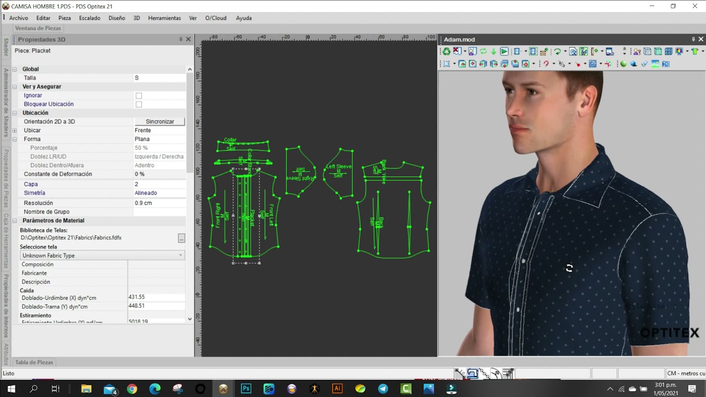
Task: Open Photoshop from the taskbar
Action: [x=246, y=389]
